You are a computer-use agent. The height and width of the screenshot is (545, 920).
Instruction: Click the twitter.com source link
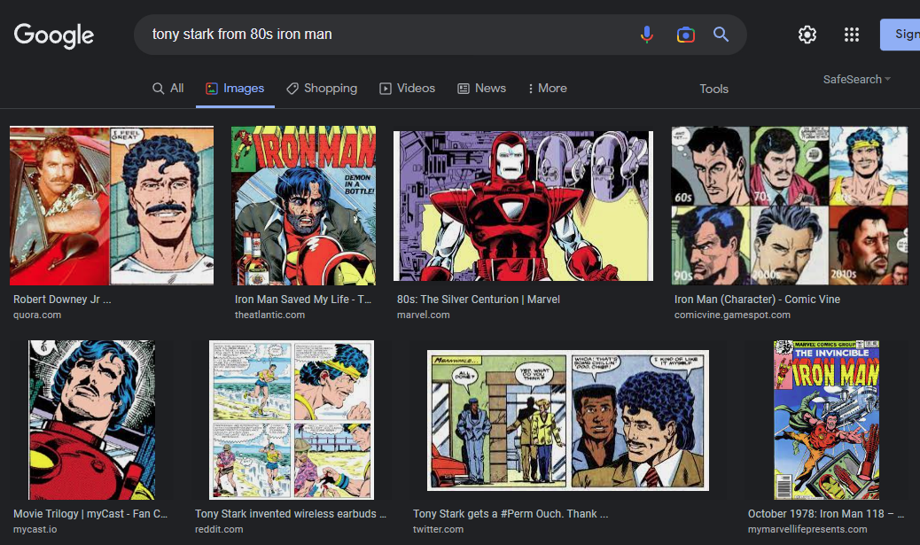click(x=438, y=529)
